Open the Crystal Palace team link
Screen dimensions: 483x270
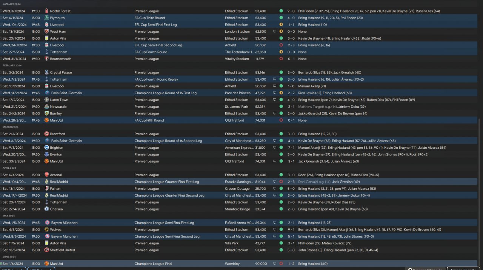pyautogui.click(x=62, y=72)
